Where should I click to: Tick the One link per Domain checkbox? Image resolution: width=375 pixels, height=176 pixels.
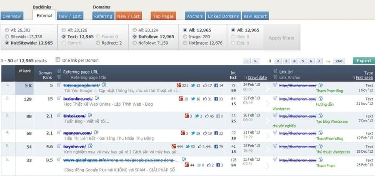[57, 59]
